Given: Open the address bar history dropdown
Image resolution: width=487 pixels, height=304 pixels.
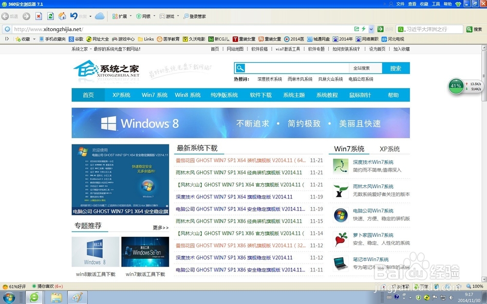Looking at the screenshot, I should click(x=371, y=29).
